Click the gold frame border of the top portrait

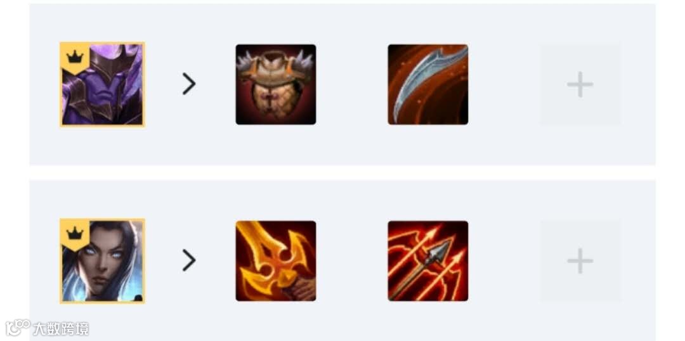point(102,43)
